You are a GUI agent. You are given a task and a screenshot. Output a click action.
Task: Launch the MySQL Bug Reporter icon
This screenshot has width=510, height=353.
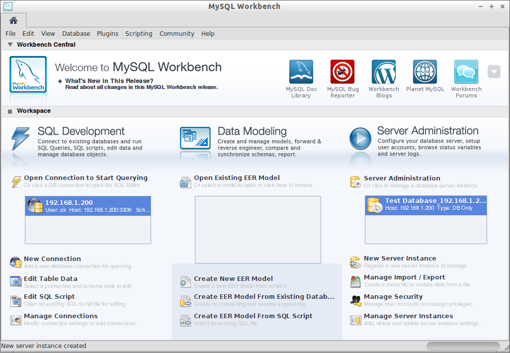coord(342,72)
